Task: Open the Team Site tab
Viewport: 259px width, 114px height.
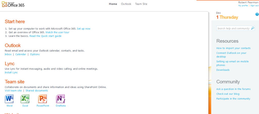Action: pyautogui.click(x=141, y=4)
